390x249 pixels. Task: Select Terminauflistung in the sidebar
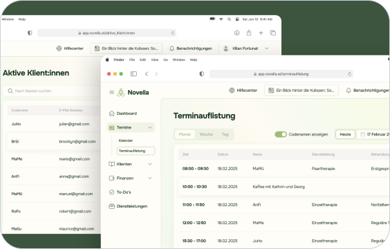pyautogui.click(x=136, y=151)
